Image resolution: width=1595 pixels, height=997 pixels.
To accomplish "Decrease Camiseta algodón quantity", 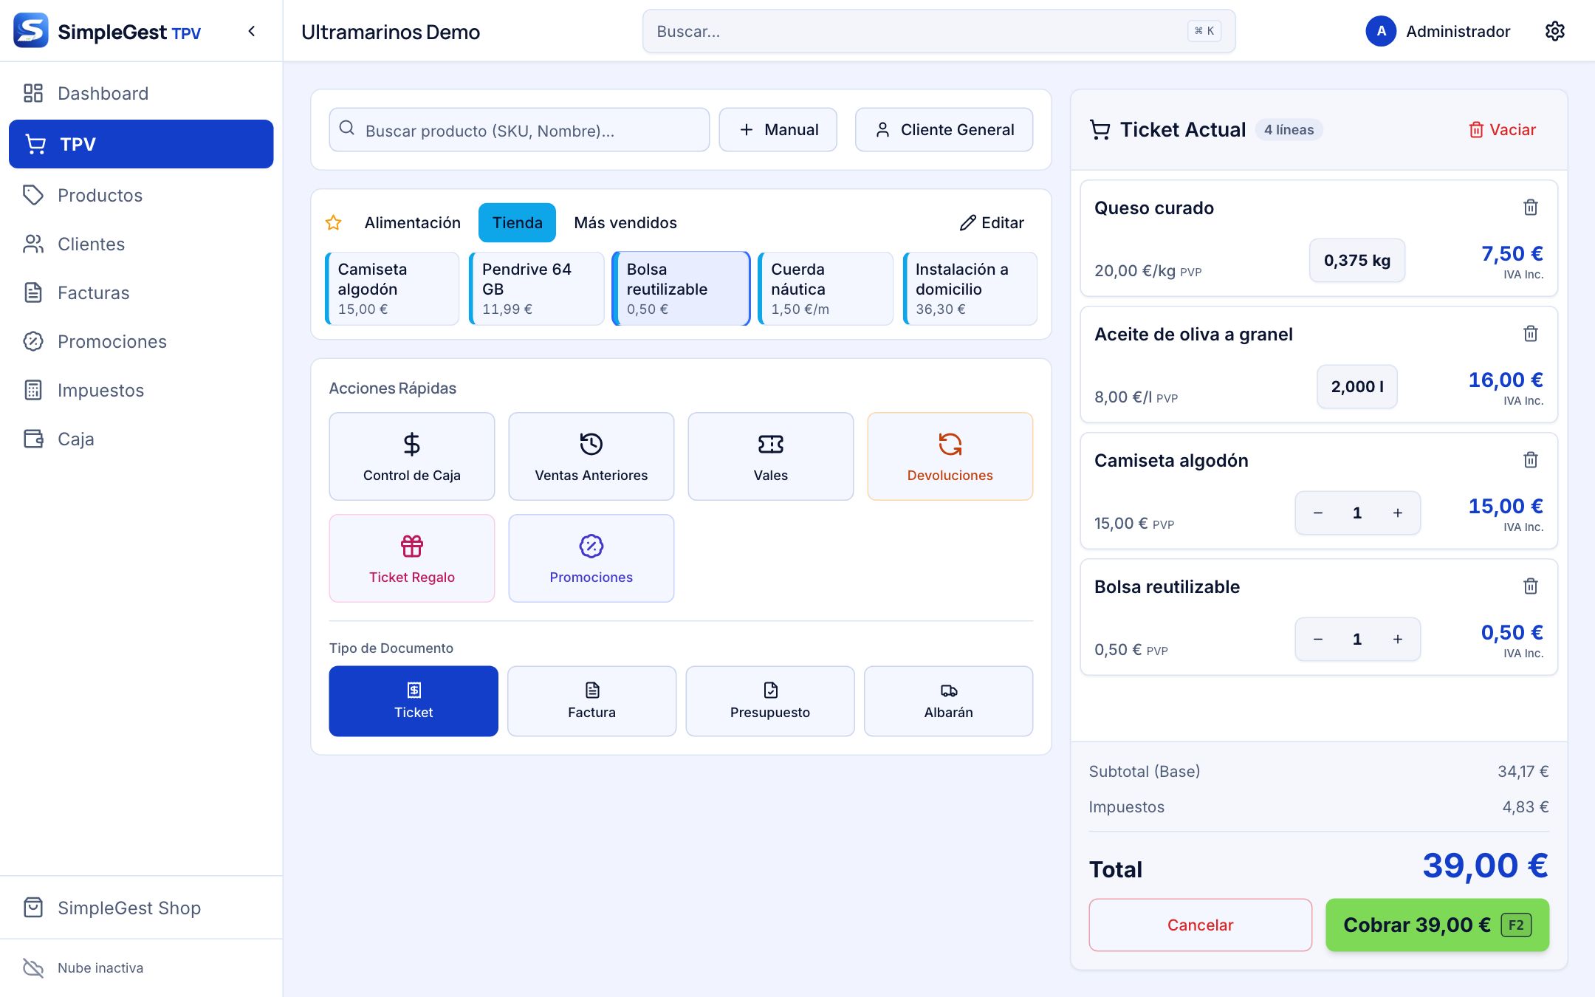I will (1318, 513).
